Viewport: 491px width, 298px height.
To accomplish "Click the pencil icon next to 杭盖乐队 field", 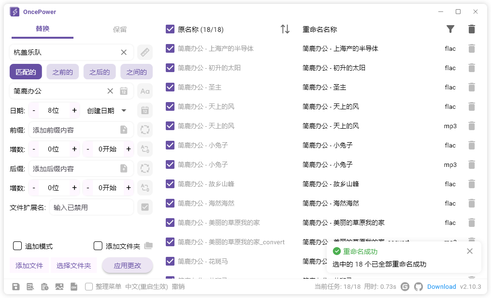I will click(x=144, y=52).
